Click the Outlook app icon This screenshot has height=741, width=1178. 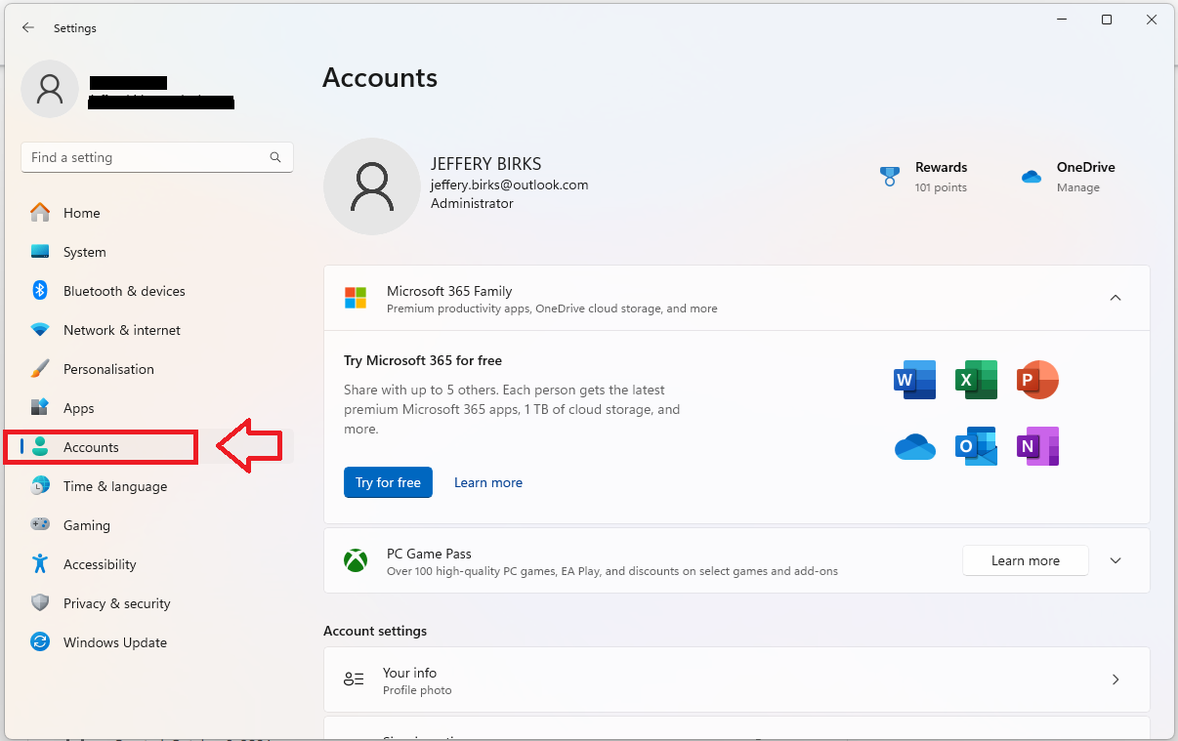pyautogui.click(x=976, y=446)
